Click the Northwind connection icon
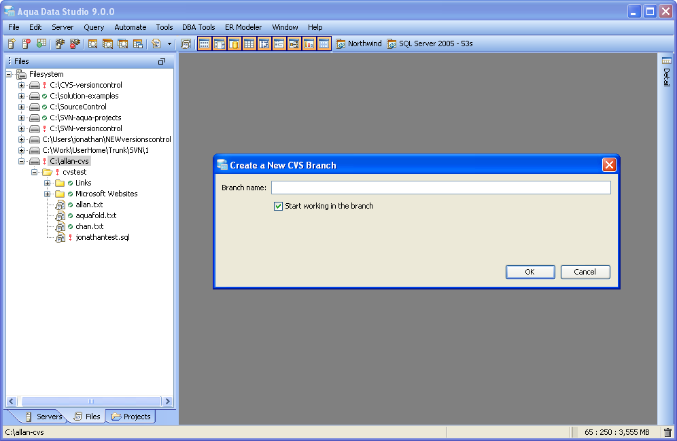 click(341, 43)
